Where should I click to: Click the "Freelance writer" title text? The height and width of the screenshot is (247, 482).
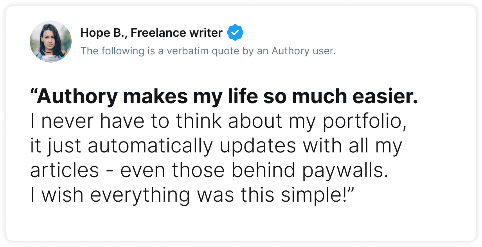coord(176,33)
